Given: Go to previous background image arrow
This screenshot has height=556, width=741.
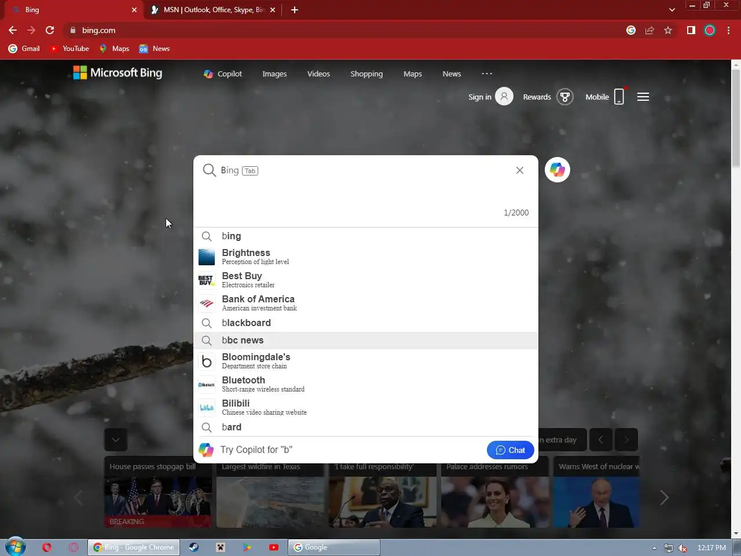Looking at the screenshot, I should [x=601, y=440].
